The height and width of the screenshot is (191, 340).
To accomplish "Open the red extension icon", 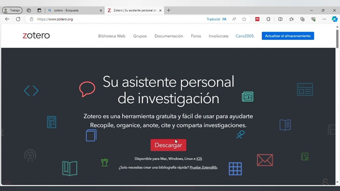I will (257, 19).
